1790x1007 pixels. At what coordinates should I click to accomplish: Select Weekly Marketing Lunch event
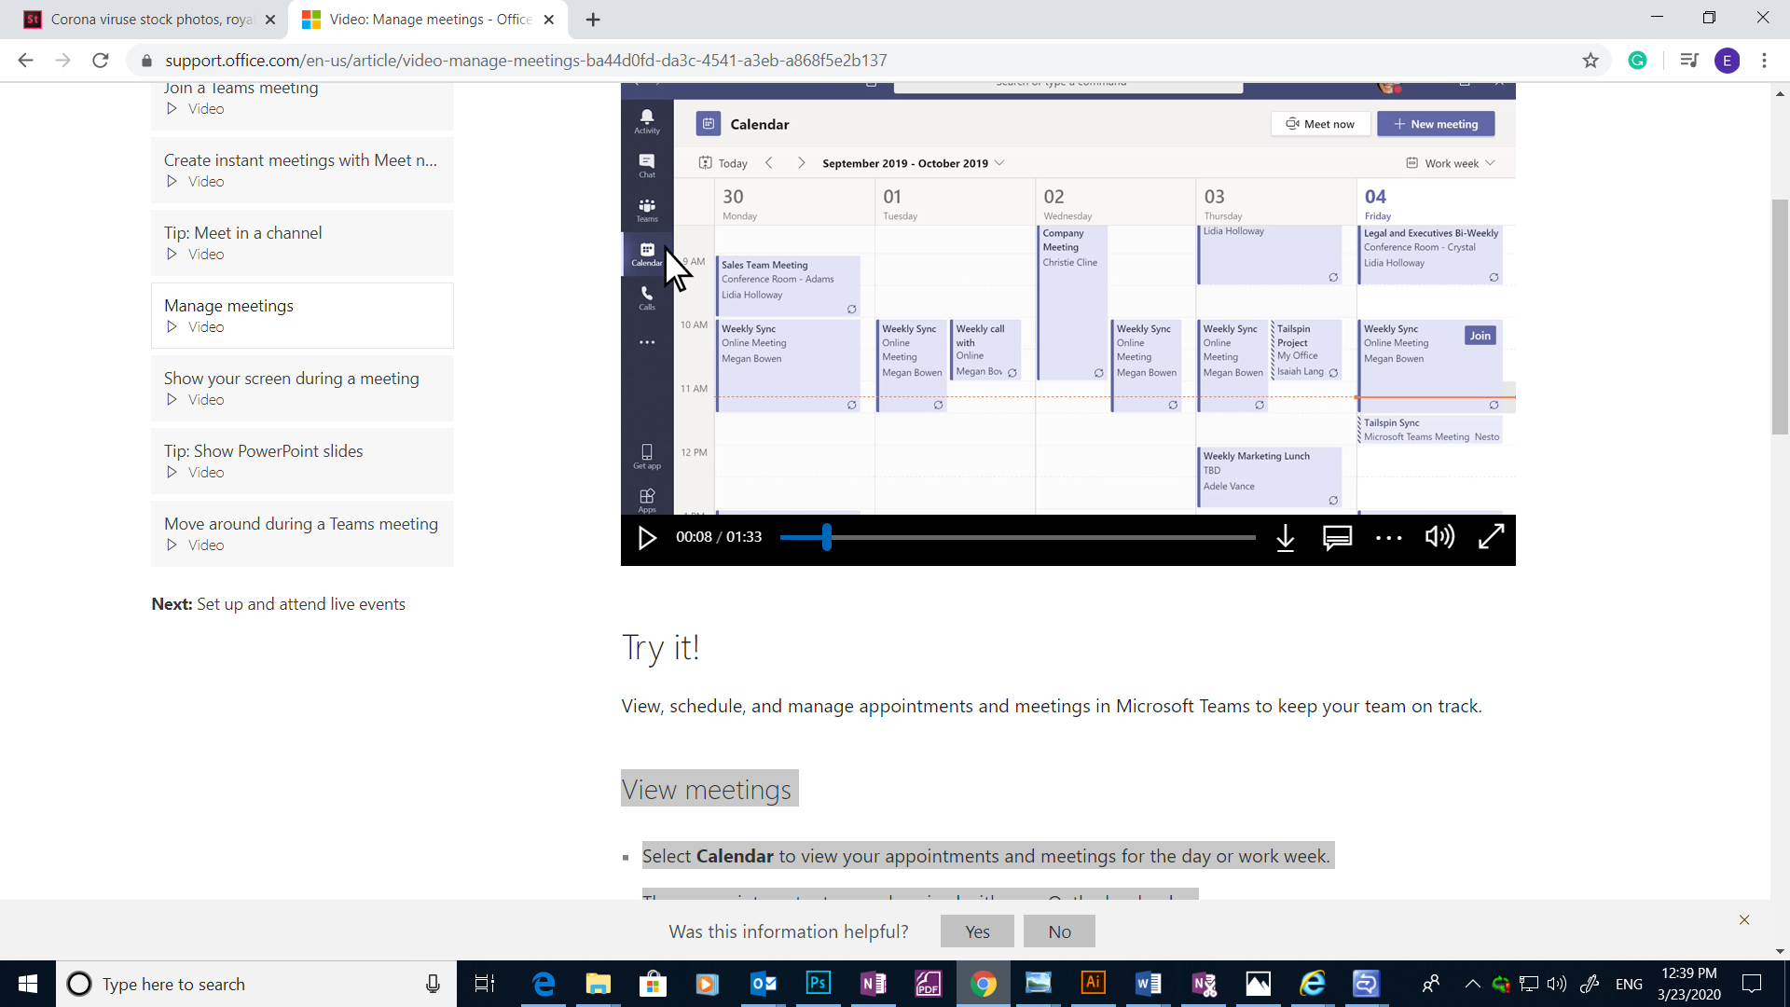(x=1269, y=477)
